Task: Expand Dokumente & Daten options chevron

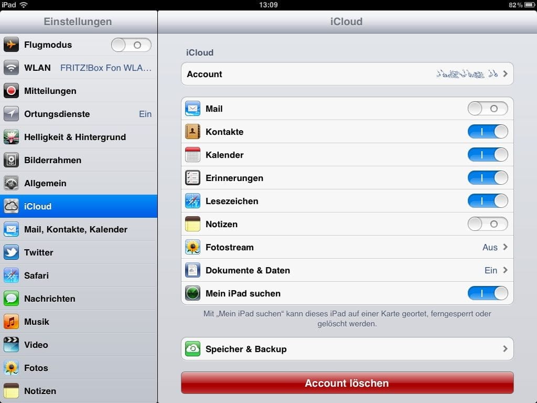Action: click(505, 270)
